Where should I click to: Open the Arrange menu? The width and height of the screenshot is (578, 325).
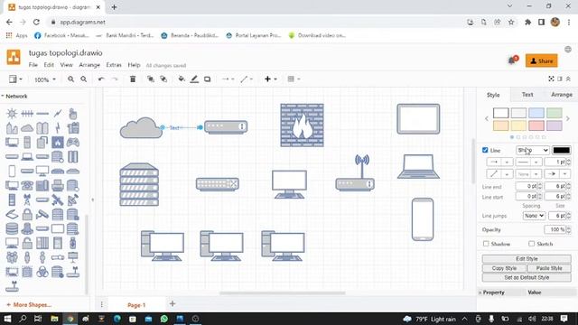click(x=89, y=65)
